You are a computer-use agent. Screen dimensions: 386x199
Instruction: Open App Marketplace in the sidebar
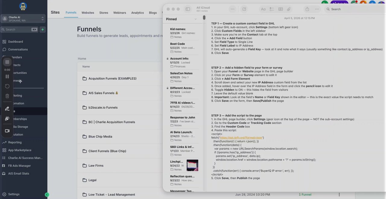pos(20,150)
